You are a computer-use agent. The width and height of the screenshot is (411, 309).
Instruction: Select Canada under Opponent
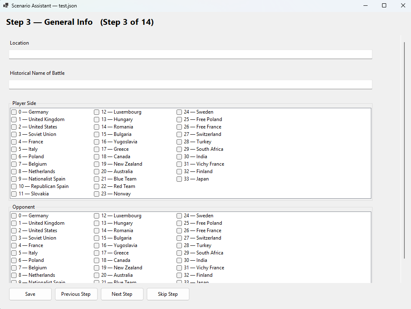[x=96, y=260]
